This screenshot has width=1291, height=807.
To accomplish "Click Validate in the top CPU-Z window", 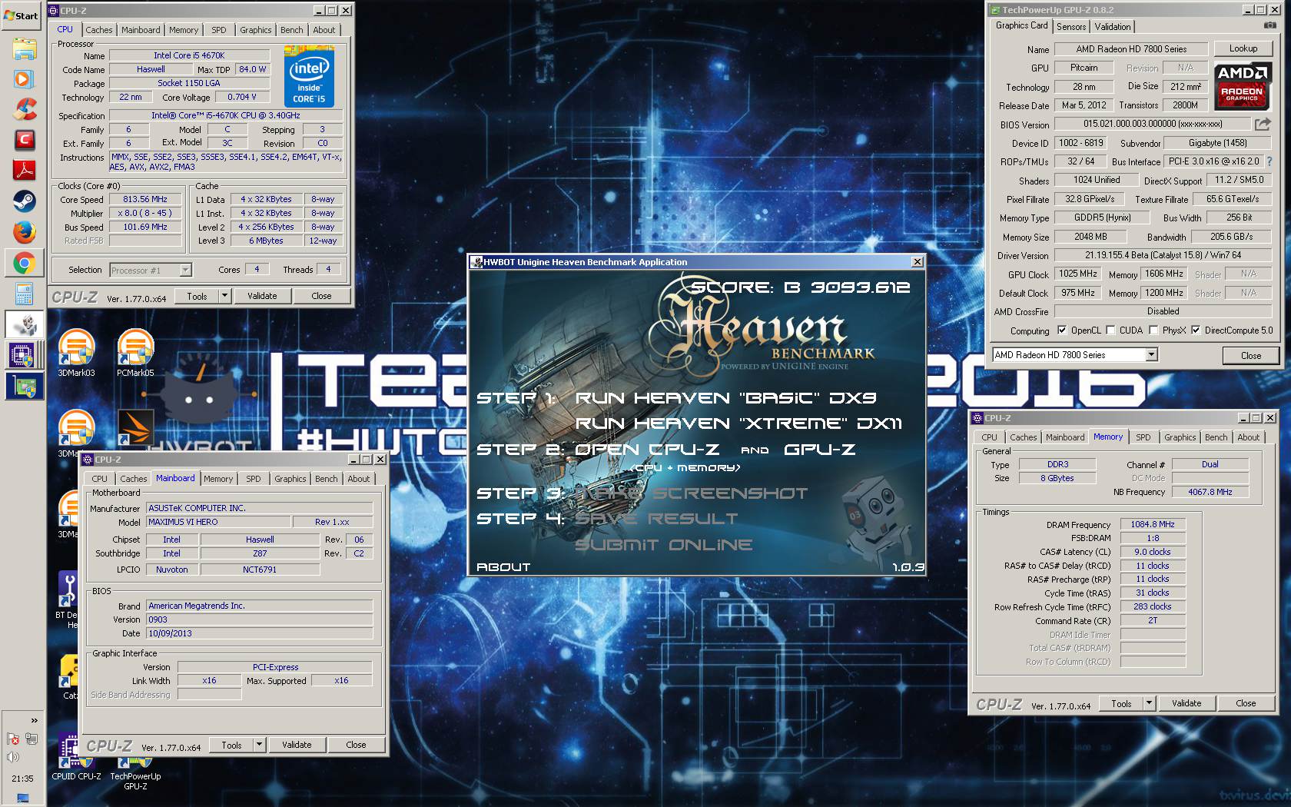I will 262,296.
